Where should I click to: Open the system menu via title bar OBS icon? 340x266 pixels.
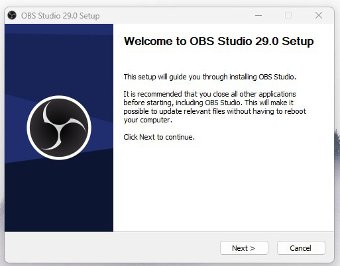(12, 15)
